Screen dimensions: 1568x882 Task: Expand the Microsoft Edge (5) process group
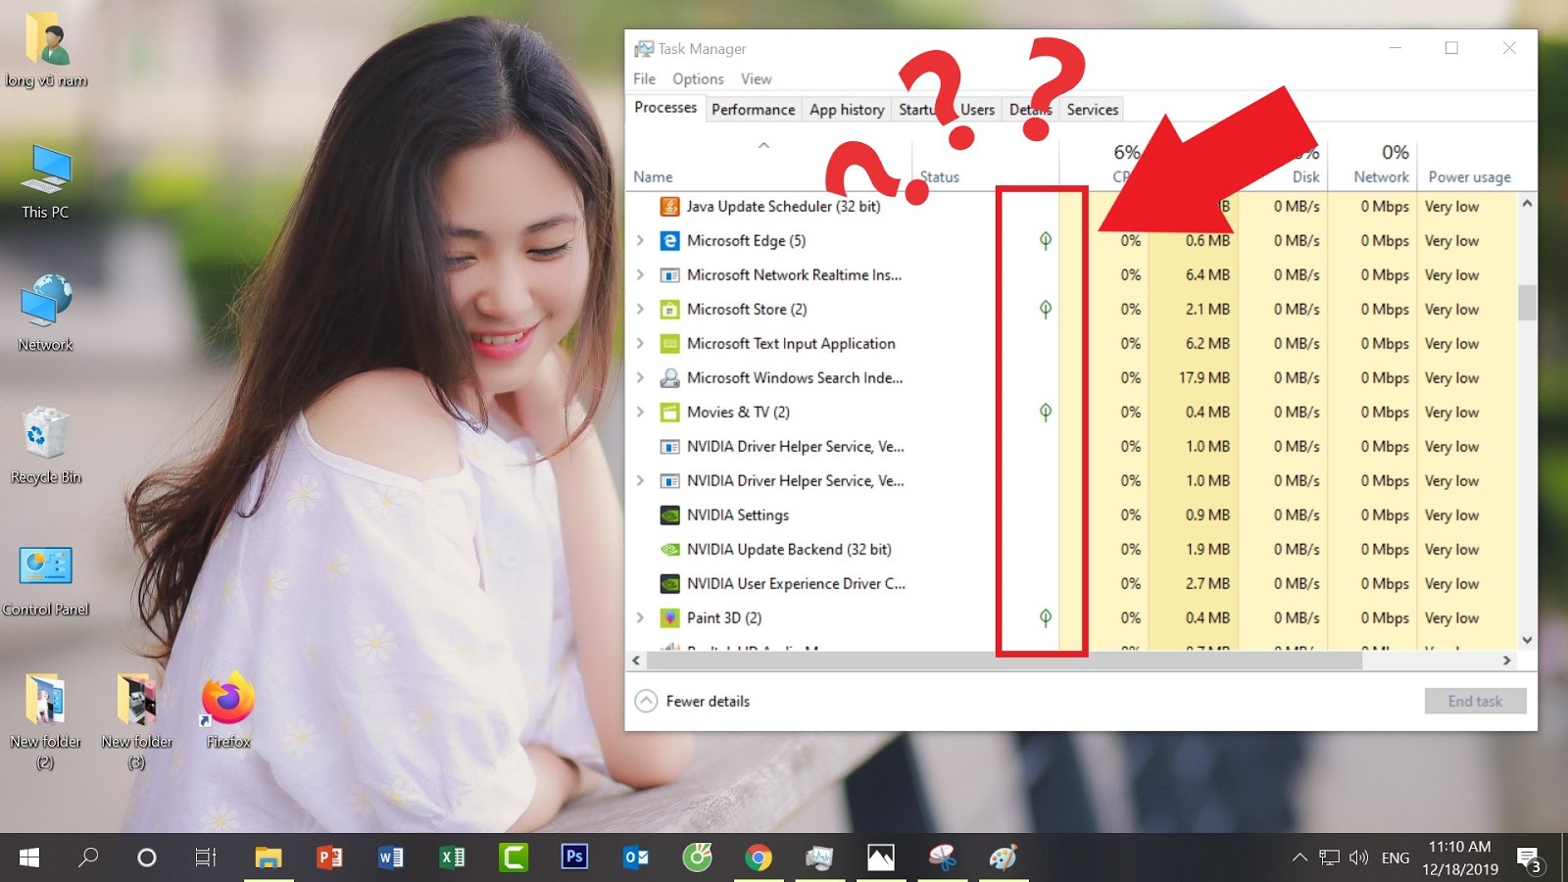click(x=640, y=241)
